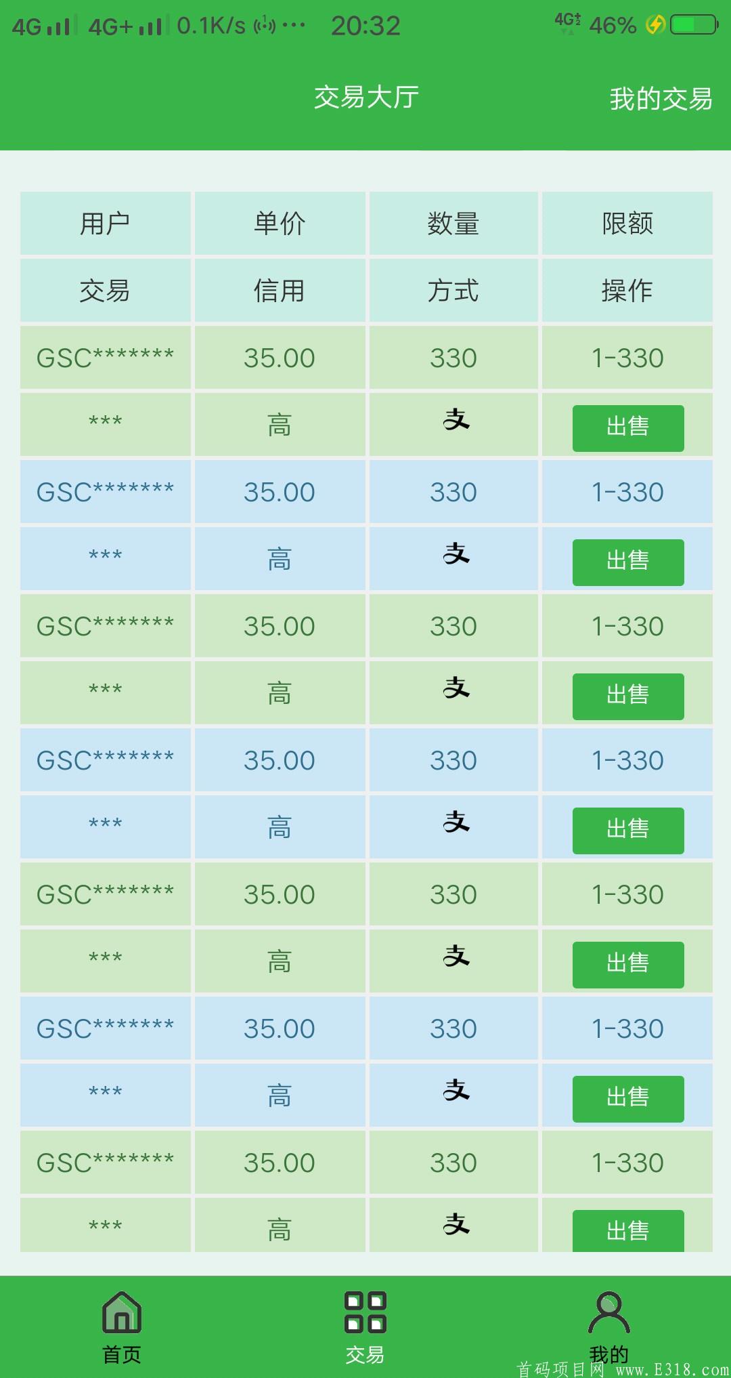Image resolution: width=731 pixels, height=1378 pixels.
Task: Tap the battery charging icon in status bar
Action: coord(655,25)
